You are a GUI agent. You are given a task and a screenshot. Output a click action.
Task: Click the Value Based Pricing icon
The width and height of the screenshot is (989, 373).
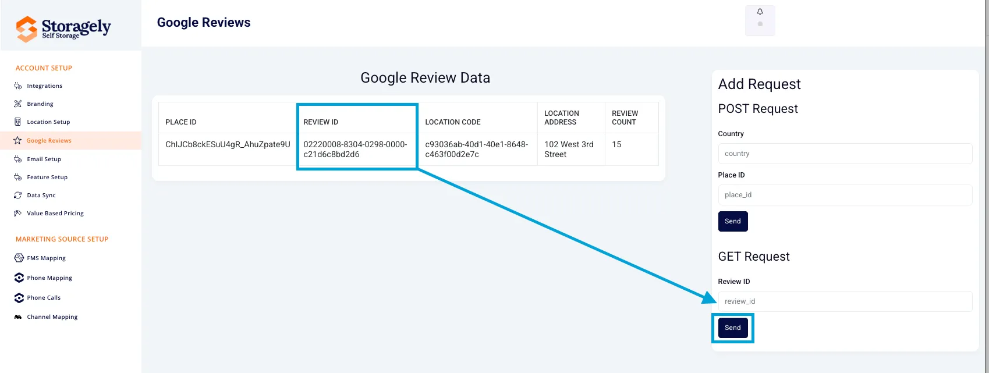click(18, 214)
